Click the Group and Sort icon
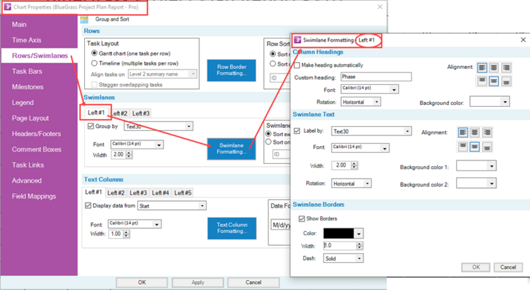This screenshot has width=530, height=290. [x=84, y=20]
